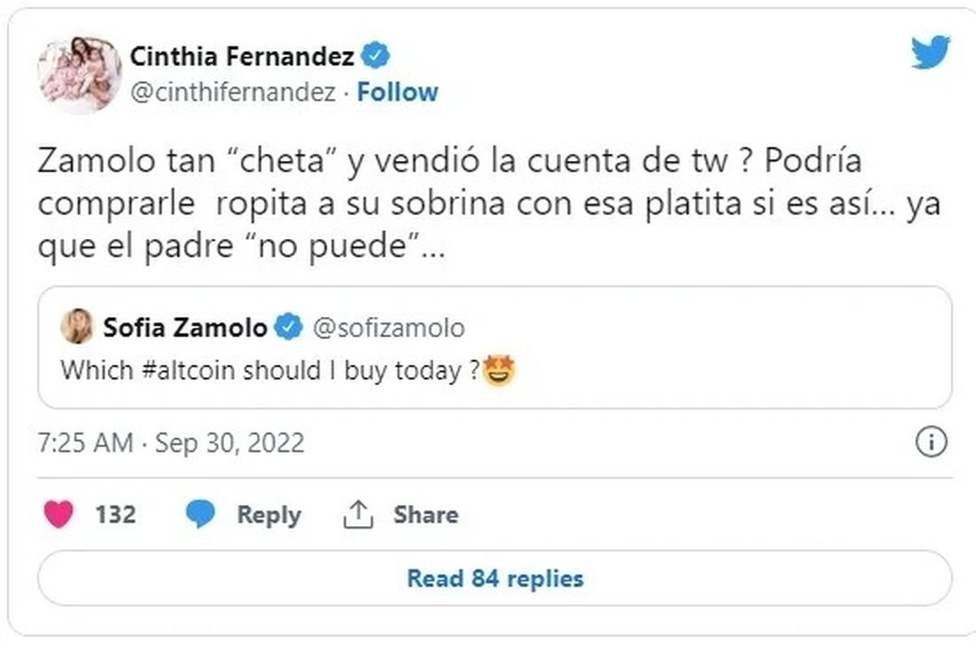976x656 pixels.
Task: Click the Share text label
Action: [x=425, y=515]
